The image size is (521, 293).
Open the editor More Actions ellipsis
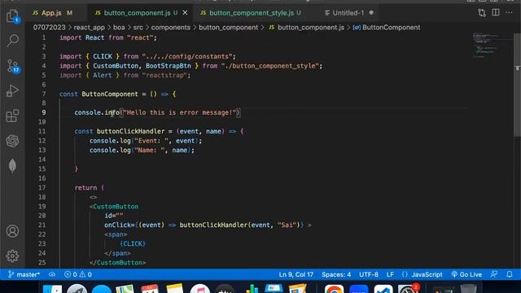click(509, 13)
